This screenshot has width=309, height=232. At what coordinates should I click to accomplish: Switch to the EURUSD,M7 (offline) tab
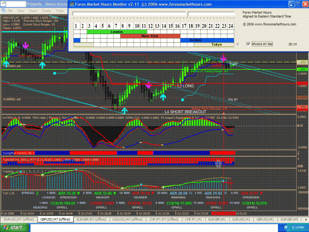(x=19, y=219)
